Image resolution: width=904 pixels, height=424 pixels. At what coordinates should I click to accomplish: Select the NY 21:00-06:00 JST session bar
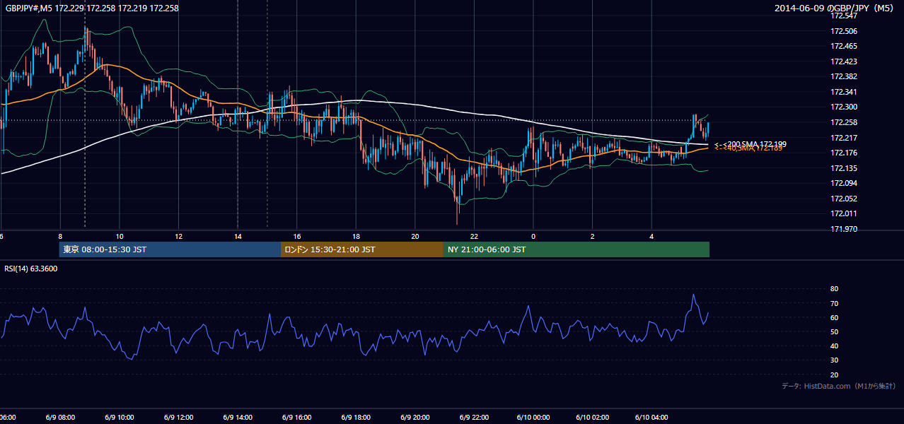pyautogui.click(x=576, y=249)
